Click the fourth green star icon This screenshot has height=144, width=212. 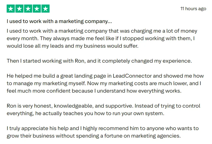tap(37, 9)
